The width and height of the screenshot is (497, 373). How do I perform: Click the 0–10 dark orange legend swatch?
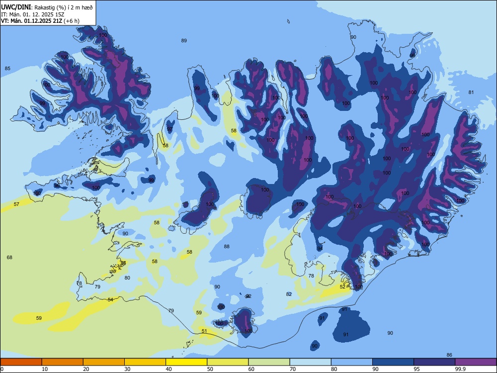[21, 362]
